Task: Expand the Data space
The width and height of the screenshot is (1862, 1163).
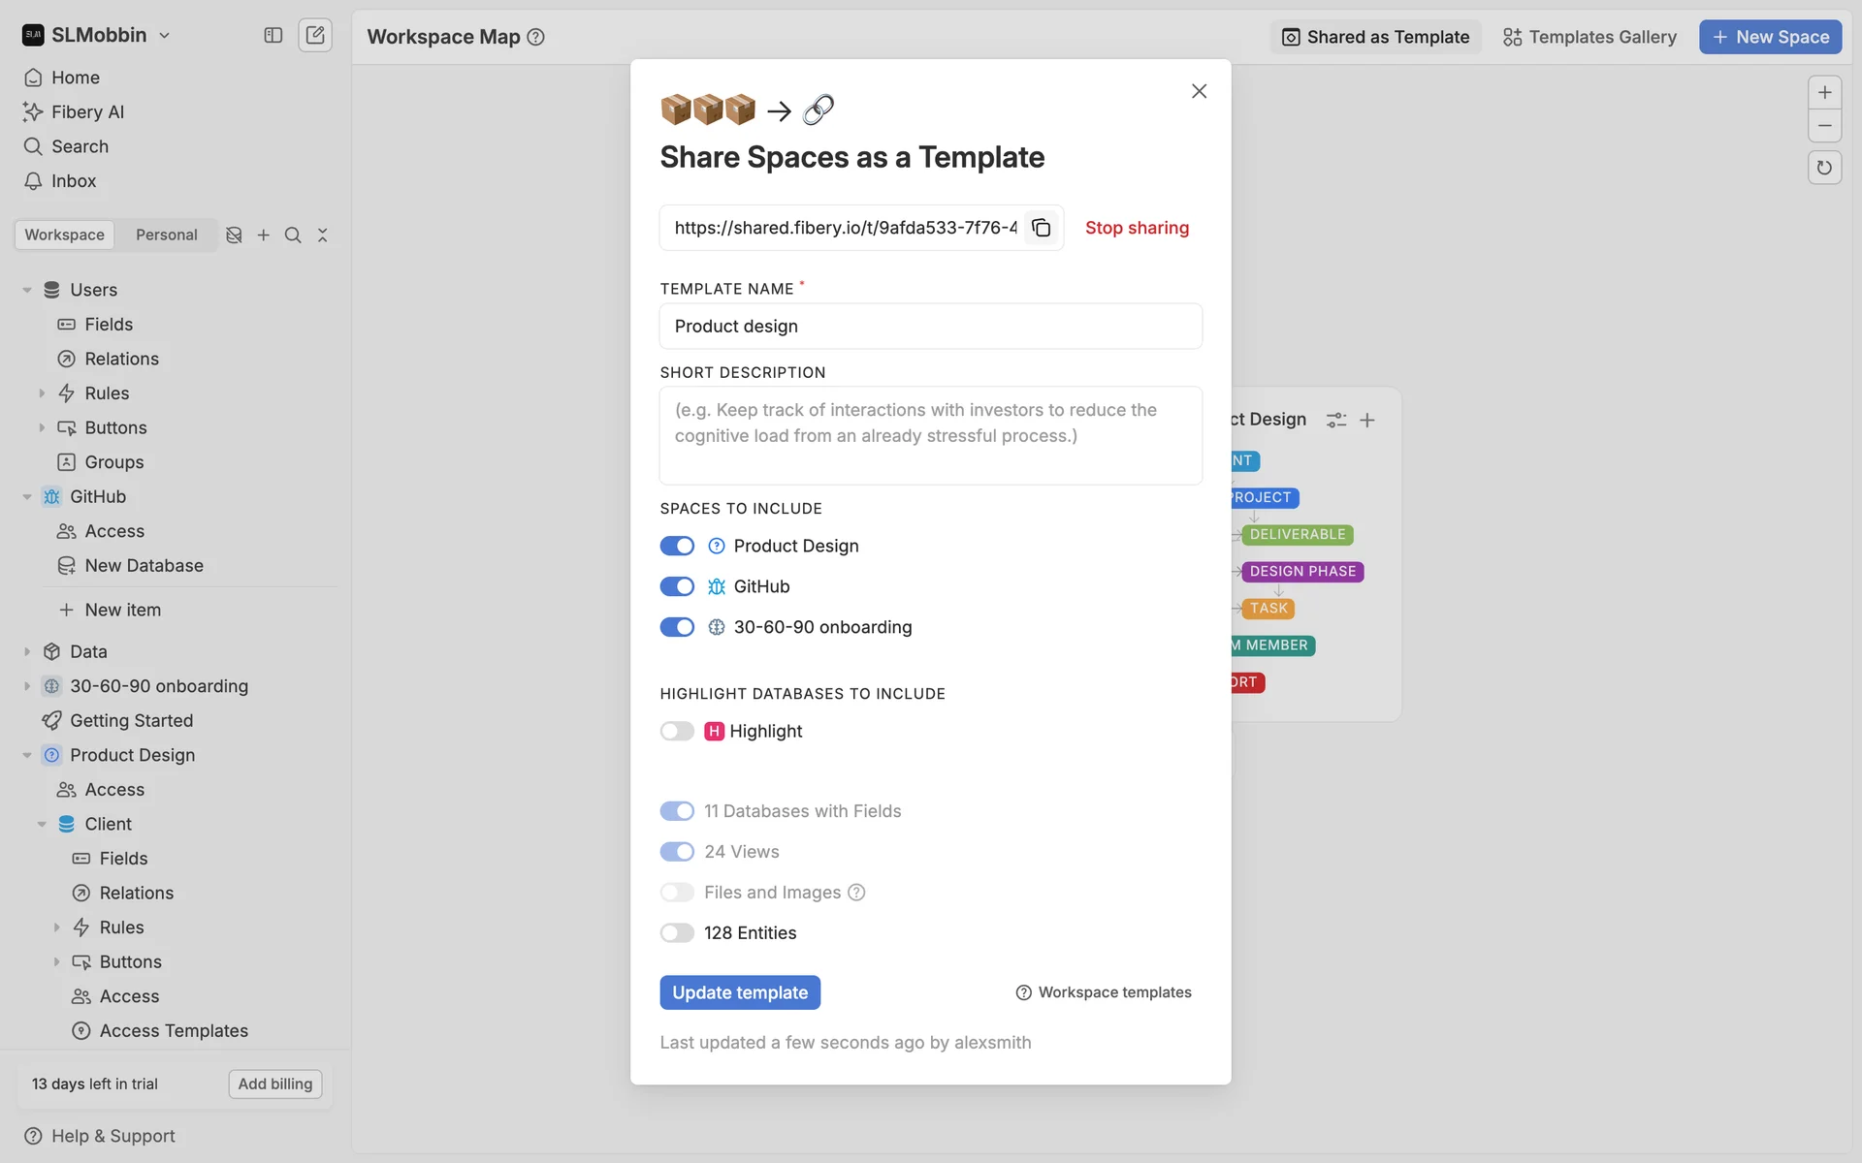Action: 27,651
